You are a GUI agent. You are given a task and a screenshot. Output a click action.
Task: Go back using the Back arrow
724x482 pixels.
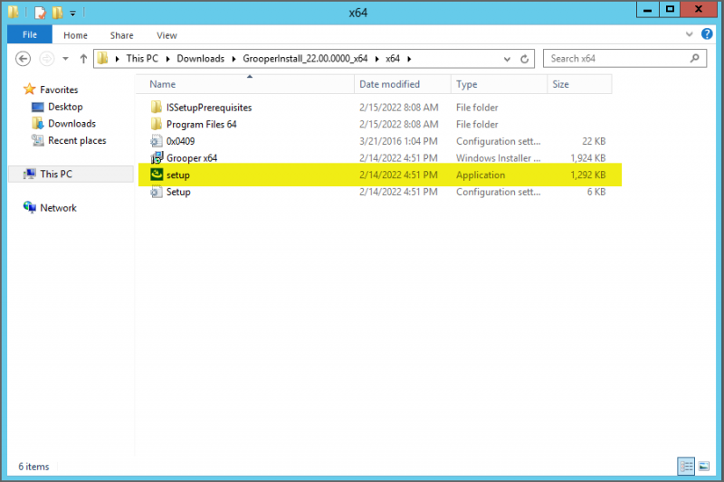tap(24, 59)
